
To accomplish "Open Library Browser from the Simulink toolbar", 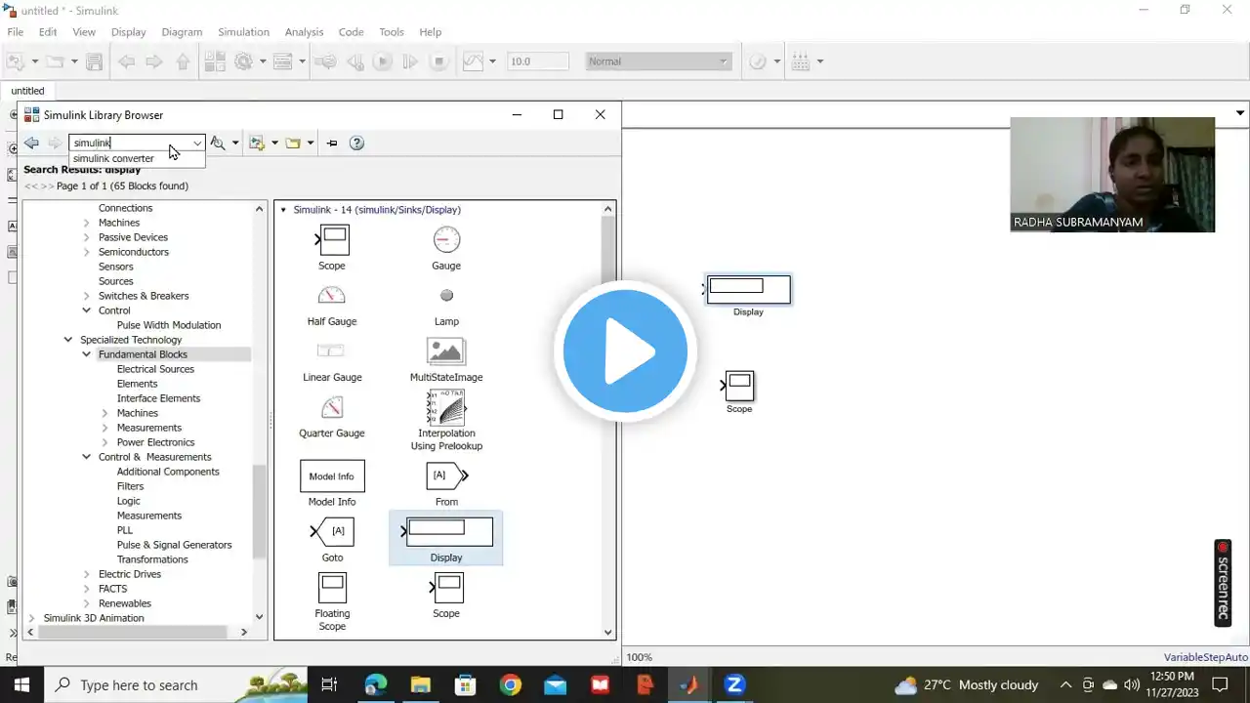I will [x=215, y=62].
